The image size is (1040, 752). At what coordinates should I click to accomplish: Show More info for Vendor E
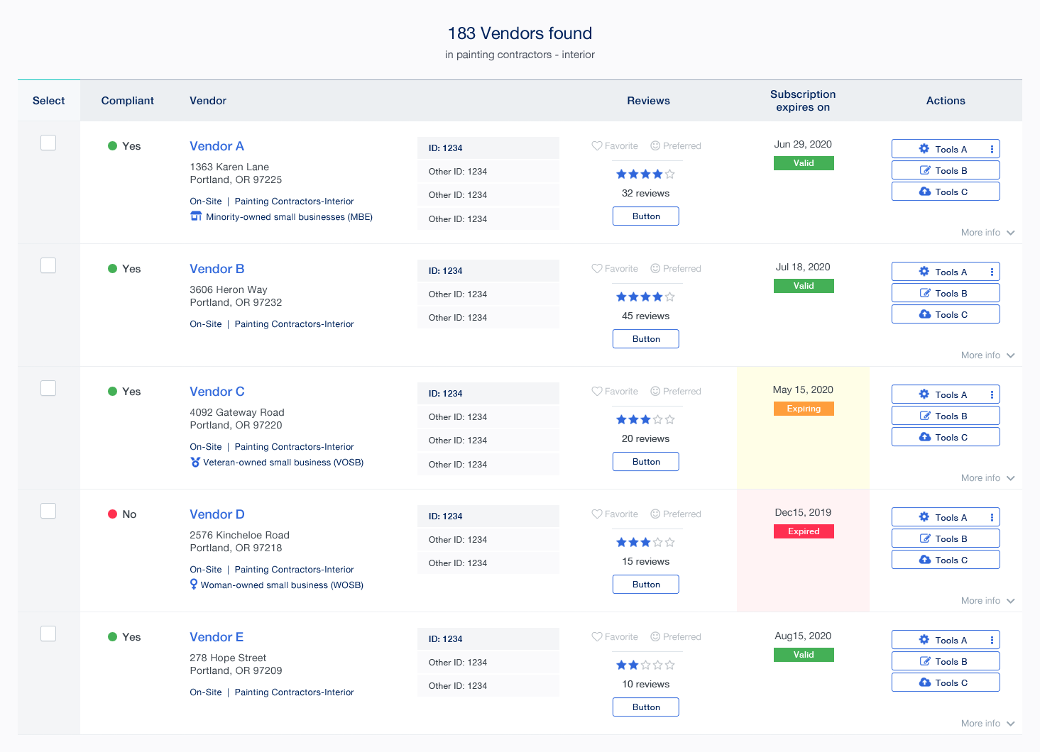pos(987,724)
